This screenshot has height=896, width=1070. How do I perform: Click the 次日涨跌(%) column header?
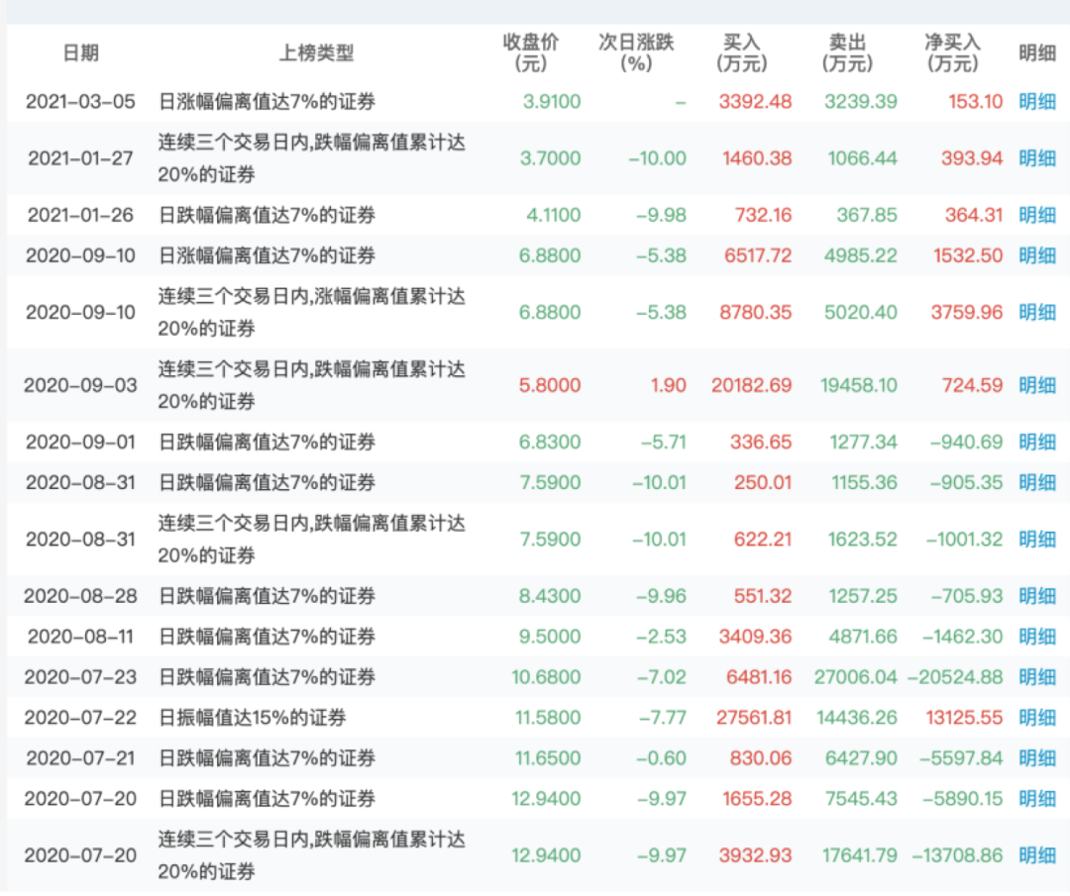(x=636, y=52)
